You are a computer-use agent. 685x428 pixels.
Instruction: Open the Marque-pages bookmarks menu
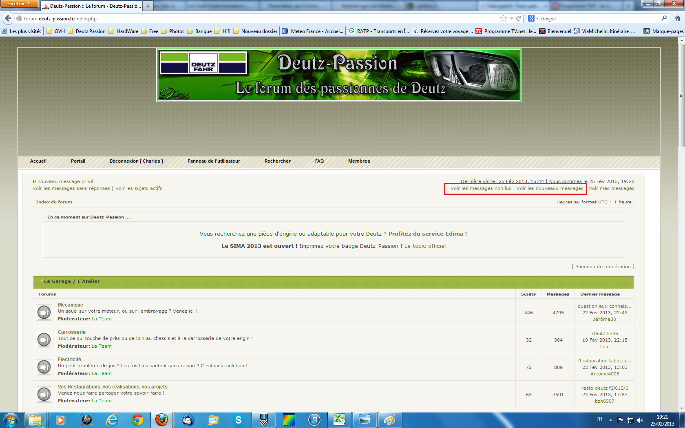pos(663,31)
